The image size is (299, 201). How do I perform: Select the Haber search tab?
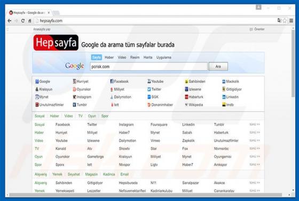click(x=109, y=57)
